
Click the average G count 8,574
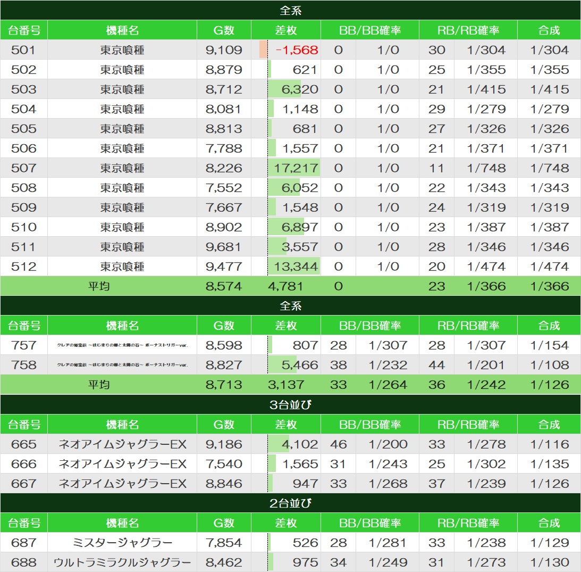click(224, 286)
